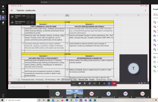
Task: Open Firefox from the taskbar
Action: tap(62, 100)
